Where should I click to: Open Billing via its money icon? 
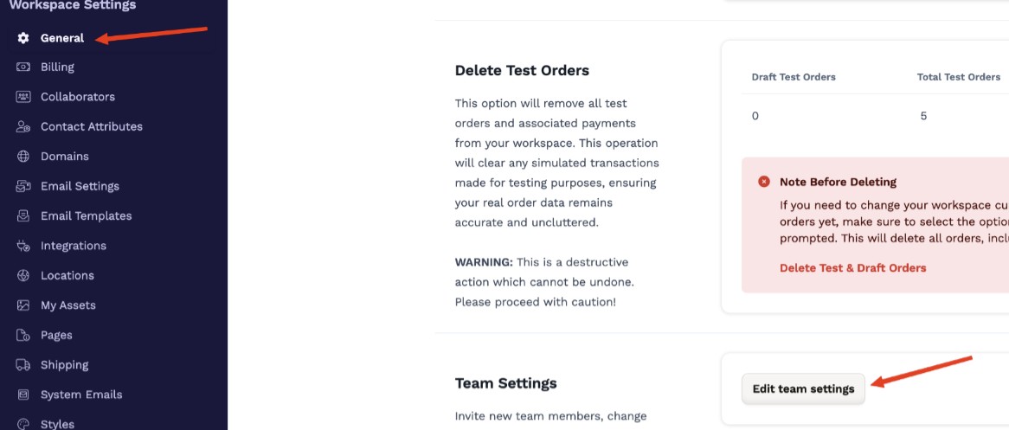[23, 67]
